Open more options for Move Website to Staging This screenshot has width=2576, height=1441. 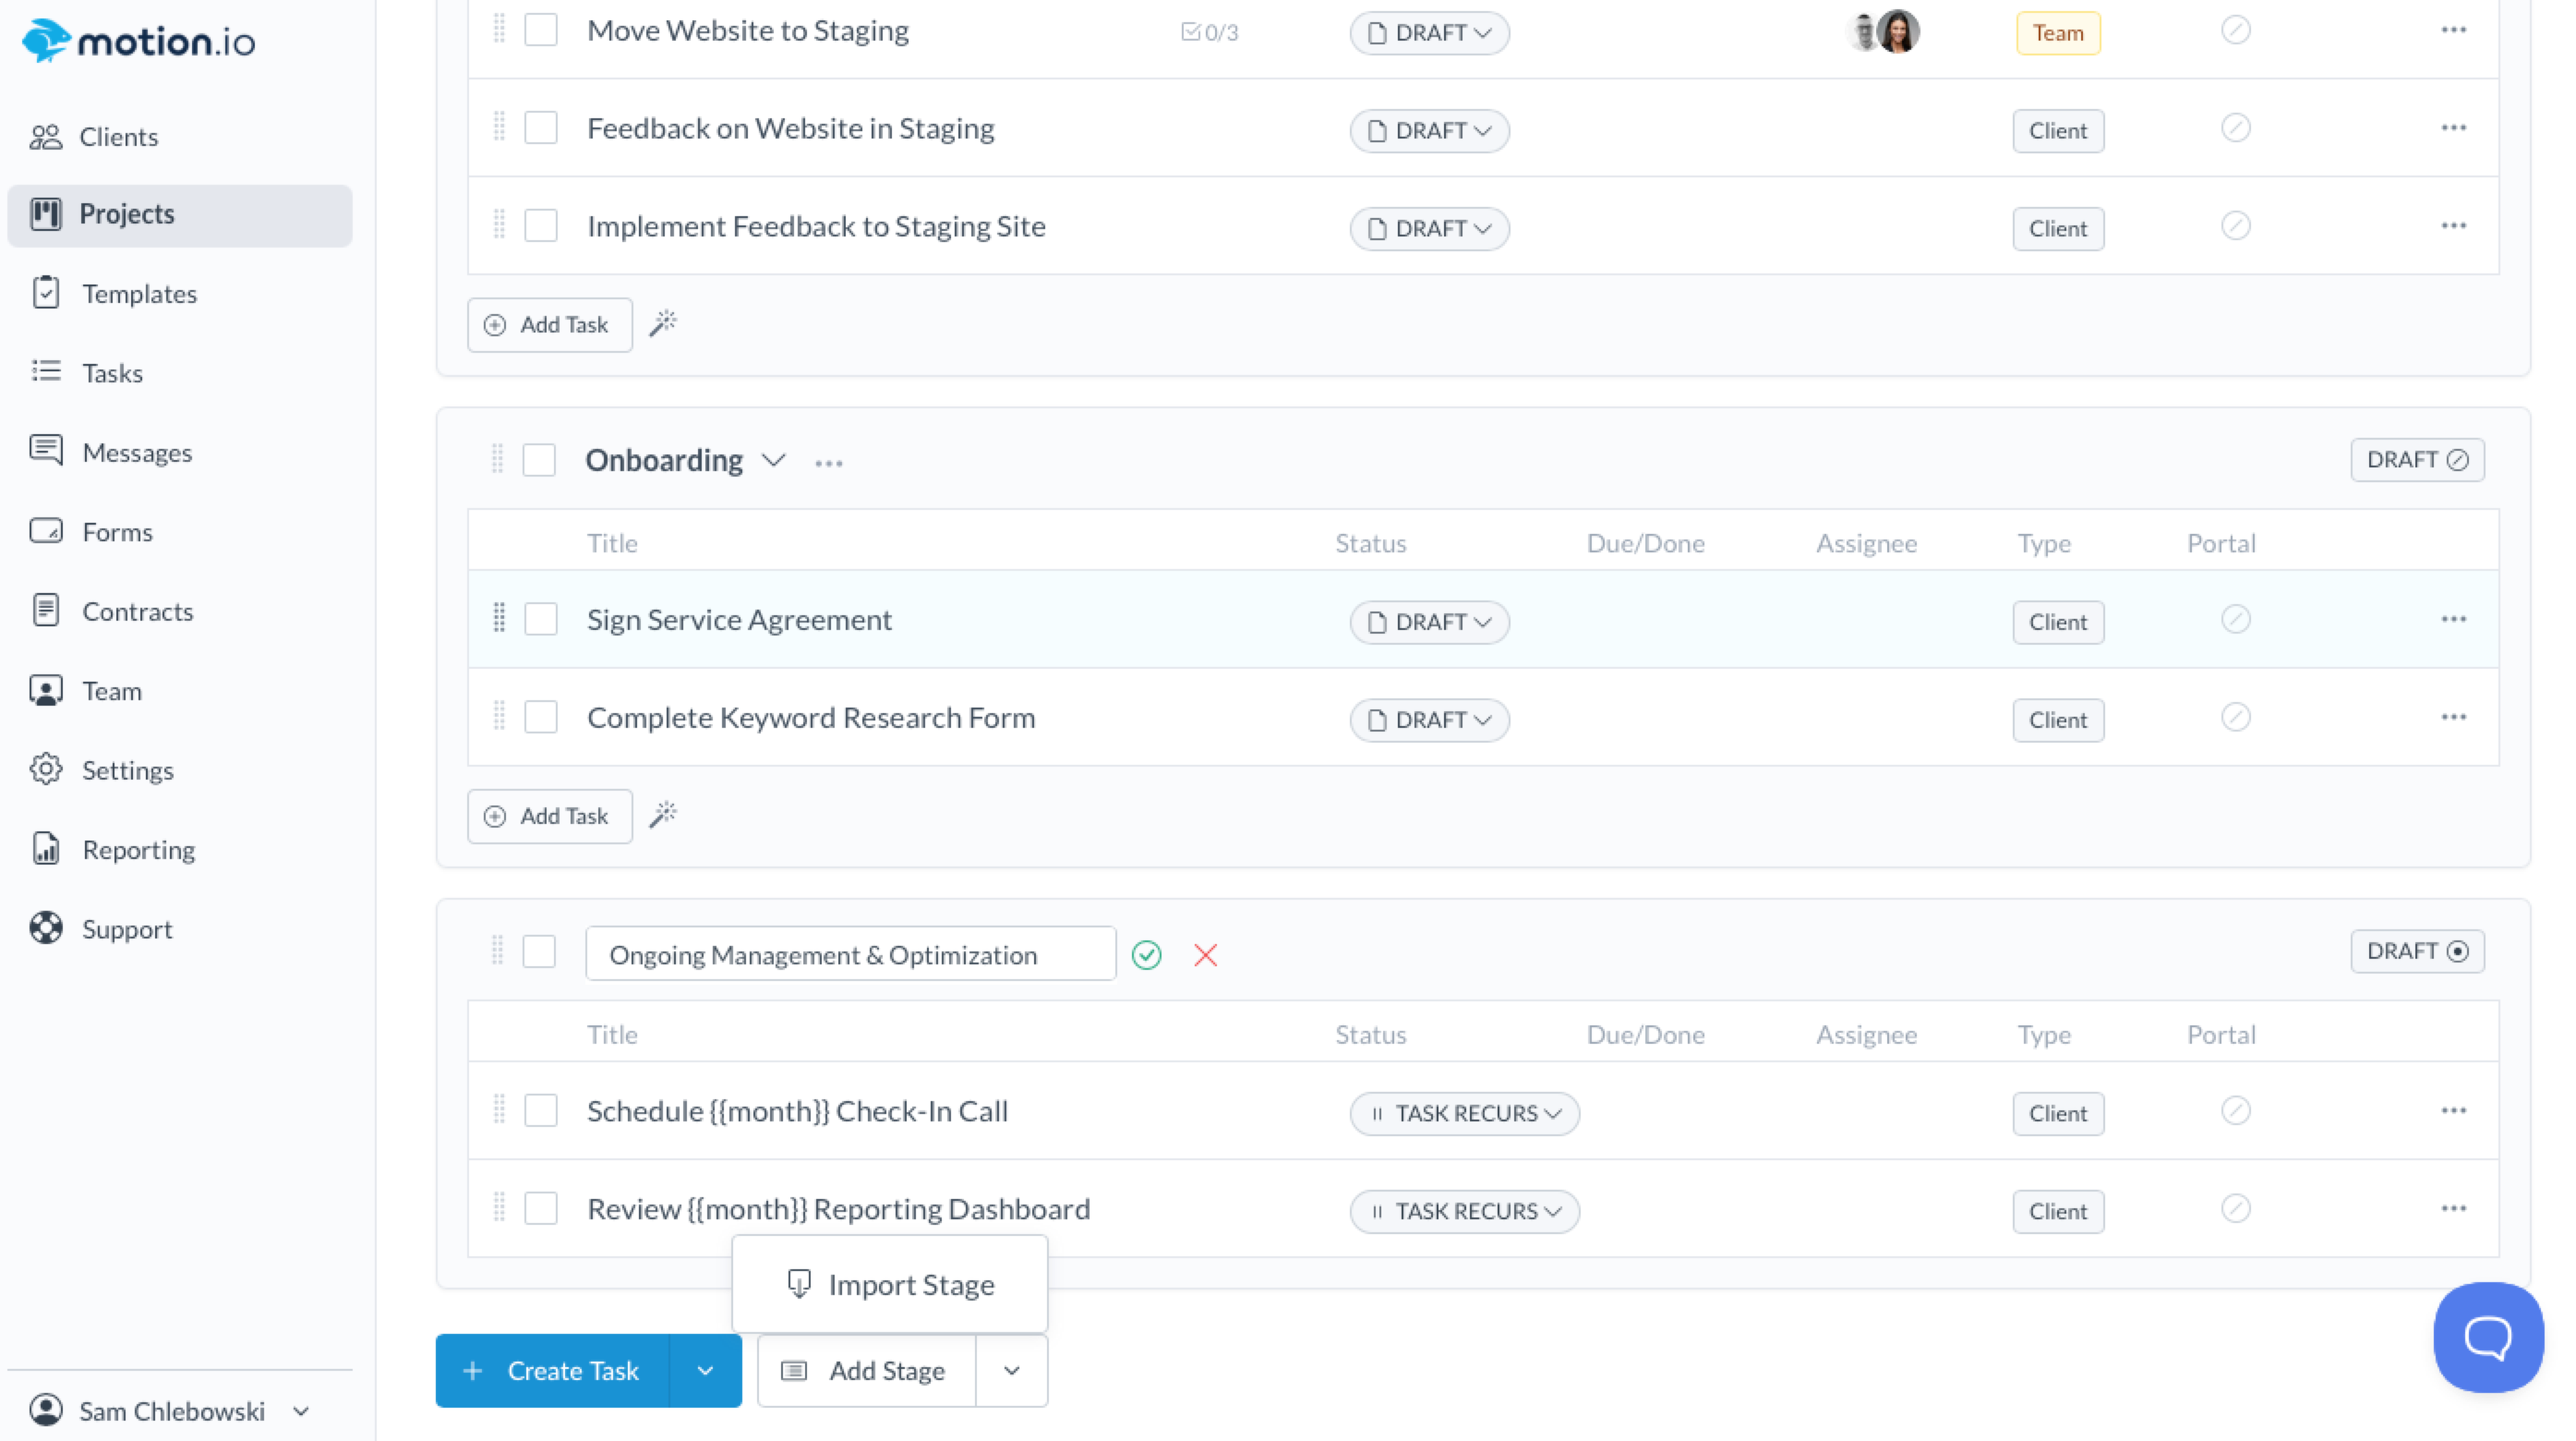point(2453,30)
